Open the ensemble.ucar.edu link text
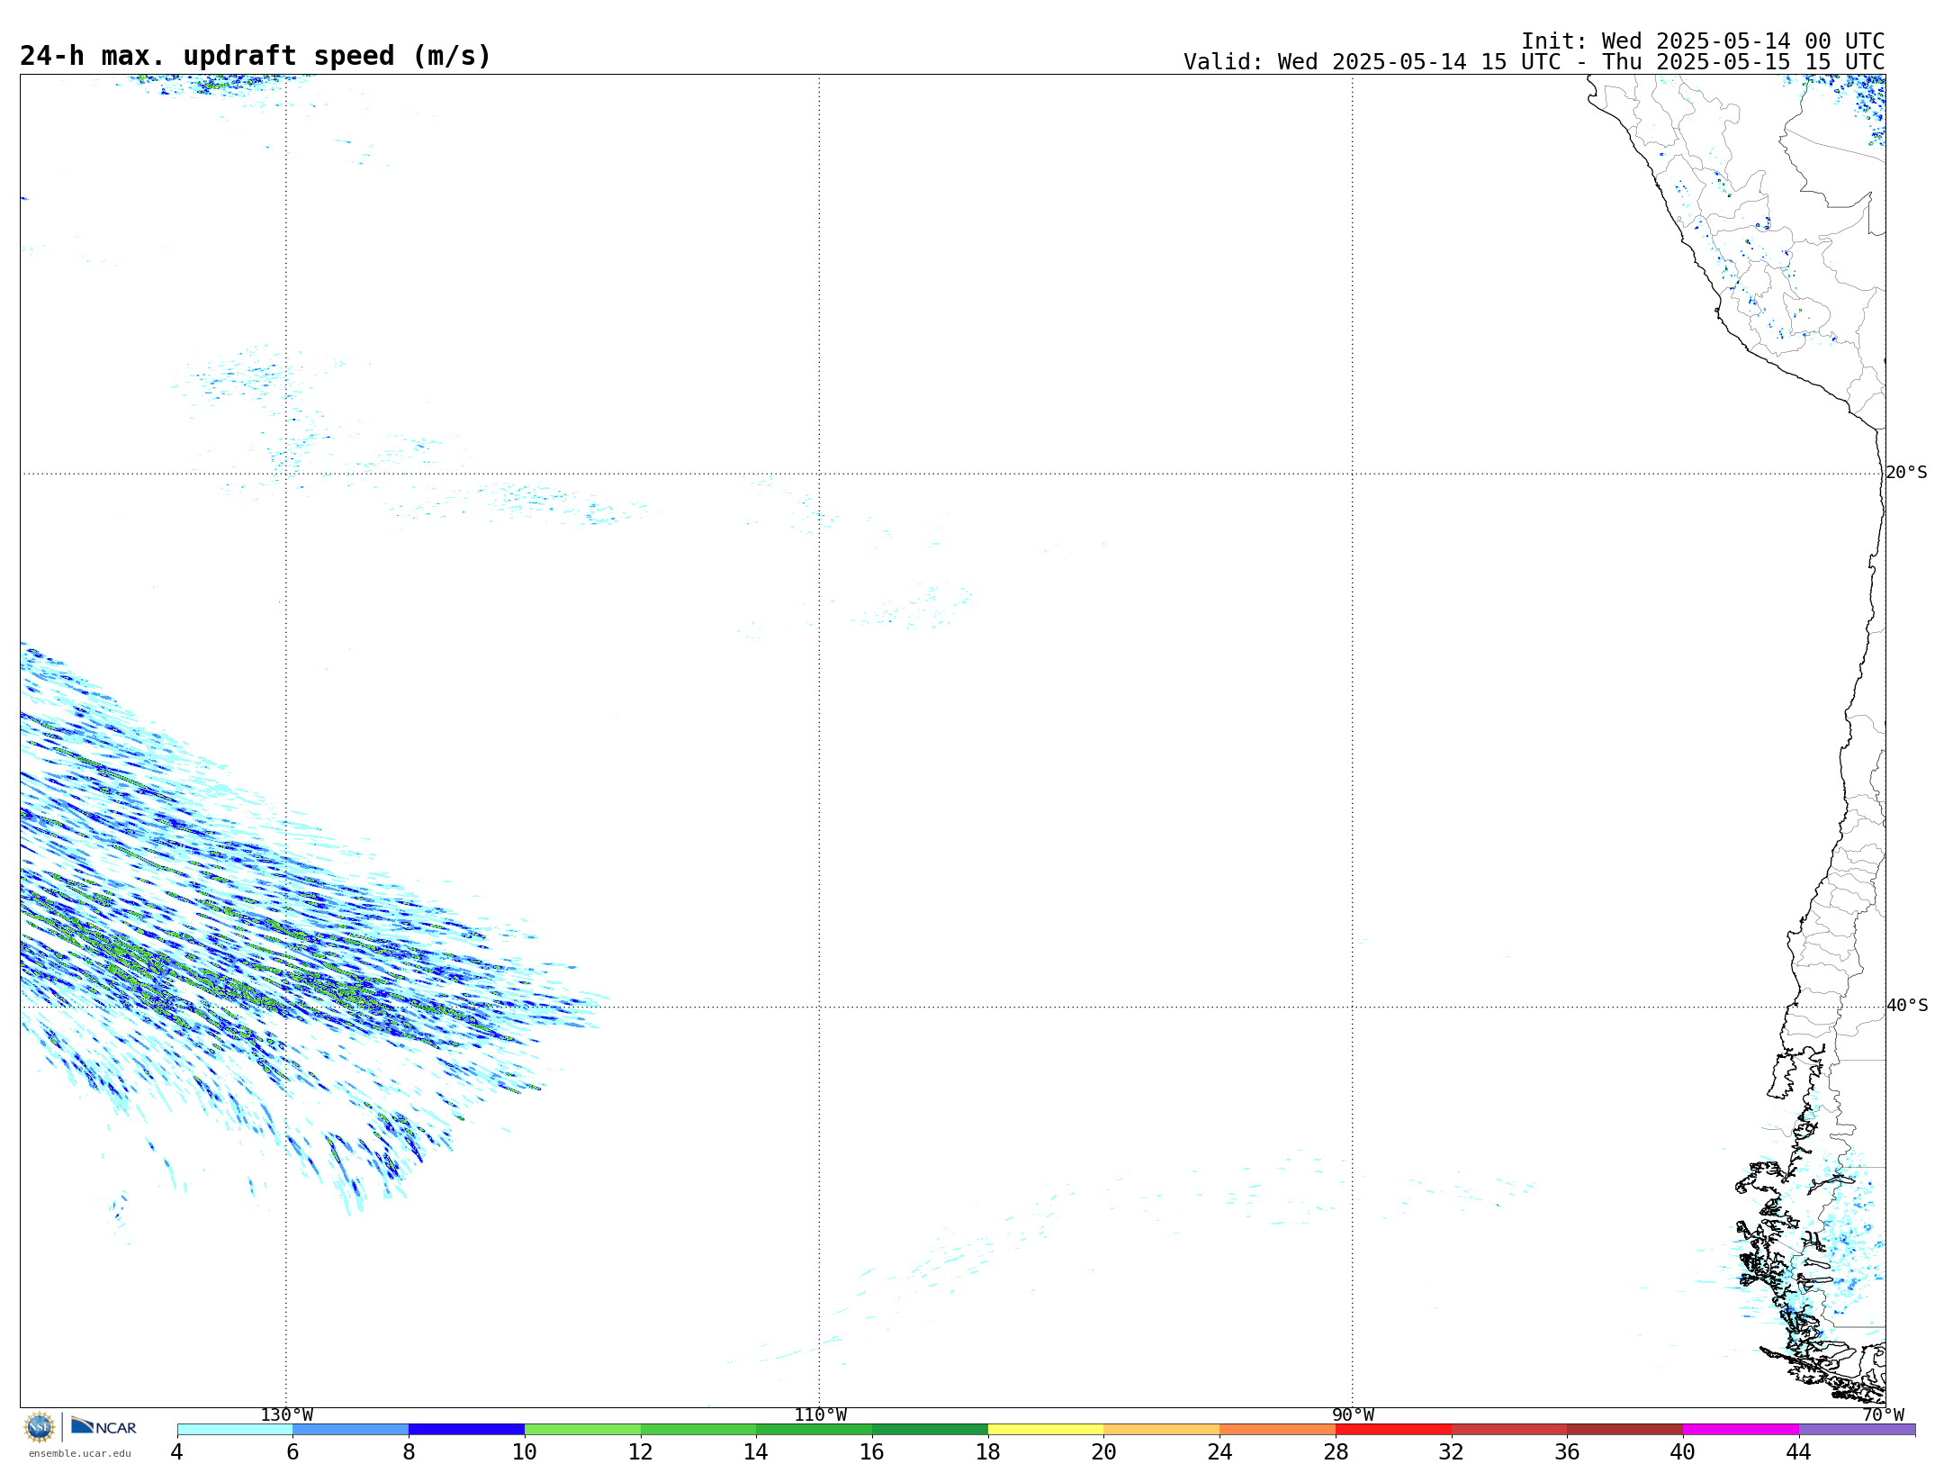Image resolution: width=1944 pixels, height=1464 pixels. coord(80,1453)
